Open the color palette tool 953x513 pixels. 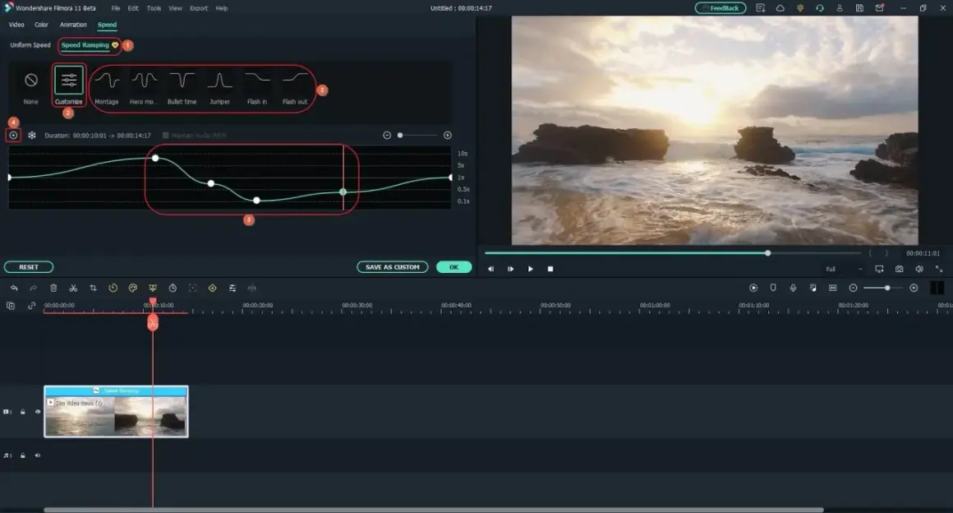point(132,288)
